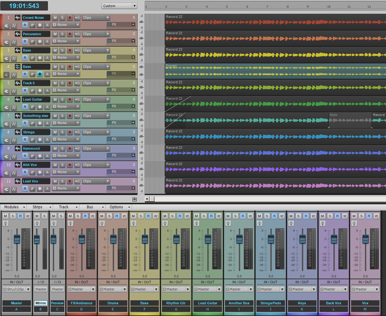Click the freeze asterisk button on Bass track 4
This screenshot has height=316, width=386.
click(40, 74)
